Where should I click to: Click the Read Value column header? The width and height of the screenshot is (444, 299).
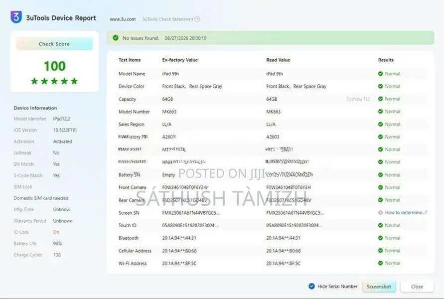click(278, 60)
